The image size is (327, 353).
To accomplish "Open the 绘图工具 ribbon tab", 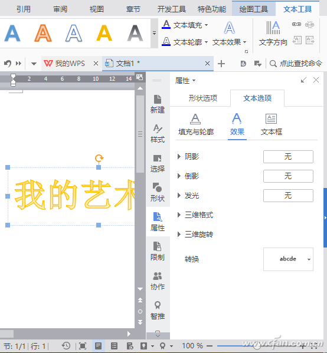I will click(254, 9).
